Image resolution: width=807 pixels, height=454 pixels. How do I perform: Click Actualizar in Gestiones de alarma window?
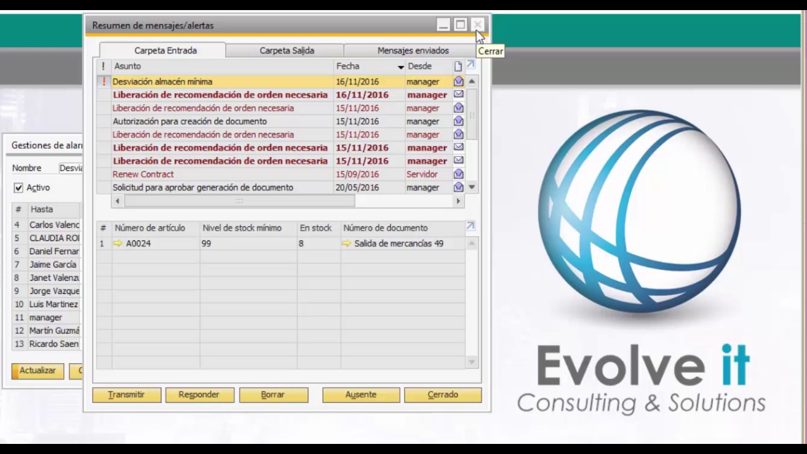tap(37, 371)
